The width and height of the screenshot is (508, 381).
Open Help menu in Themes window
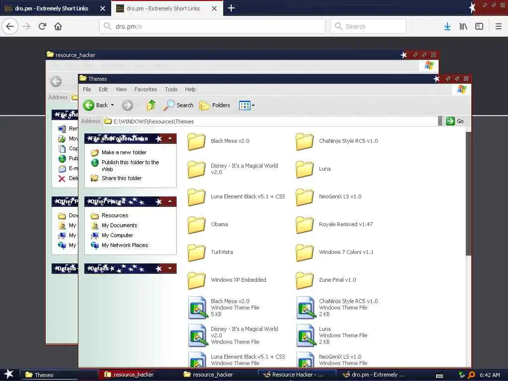click(x=190, y=89)
